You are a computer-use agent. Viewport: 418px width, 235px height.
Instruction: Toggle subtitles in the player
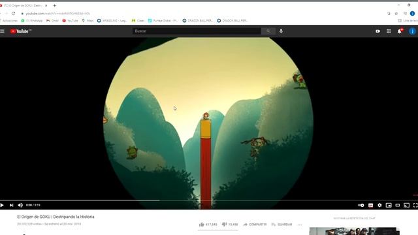[x=370, y=205]
